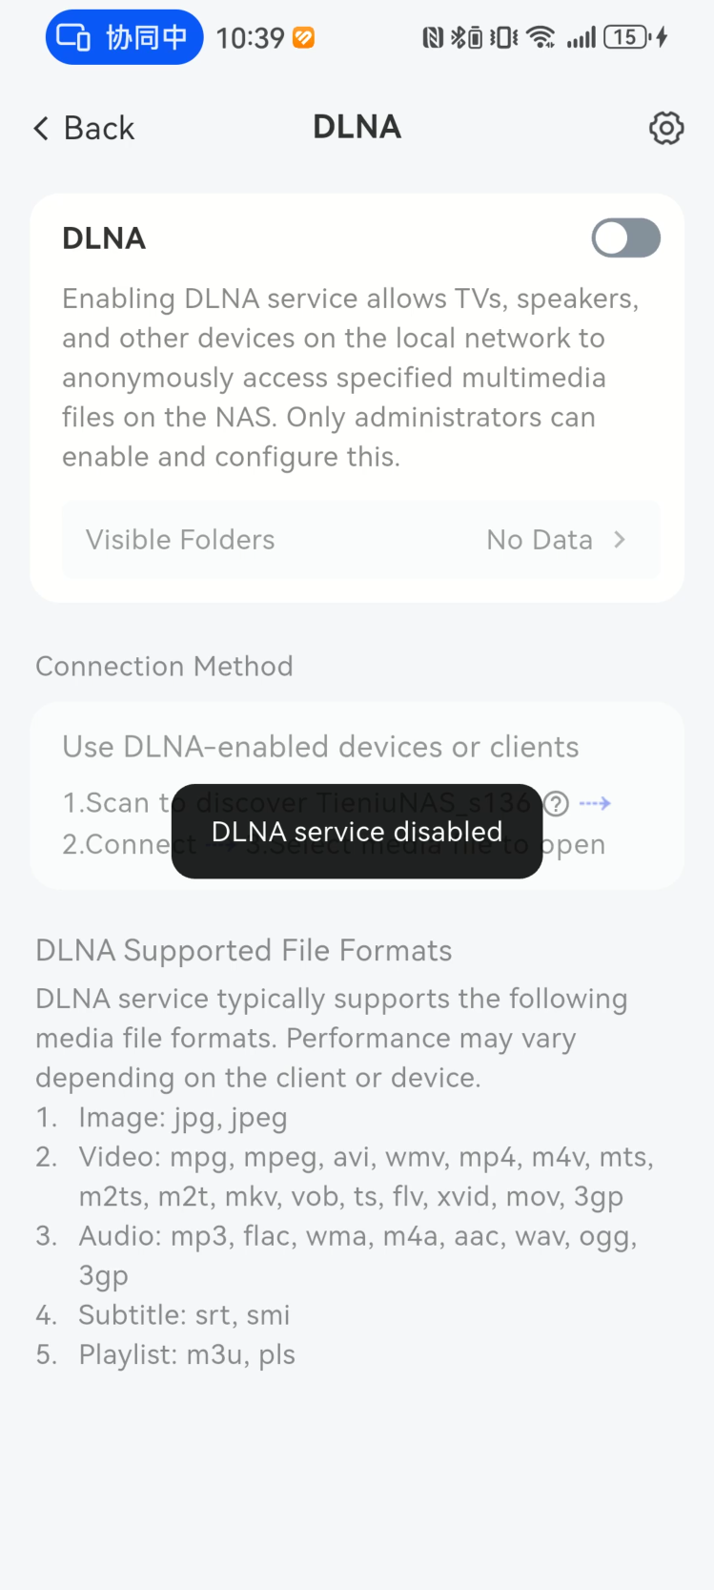This screenshot has width=714, height=1590.
Task: Tap the DLNA page title
Action: [x=357, y=127]
